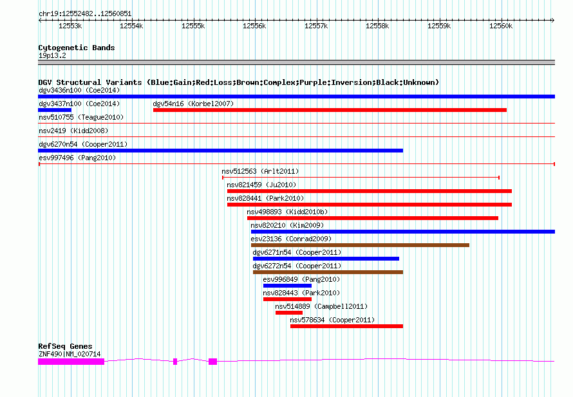Select dgv6271n54 (Cooper2011) label
This screenshot has height=397, width=573.
(297, 252)
